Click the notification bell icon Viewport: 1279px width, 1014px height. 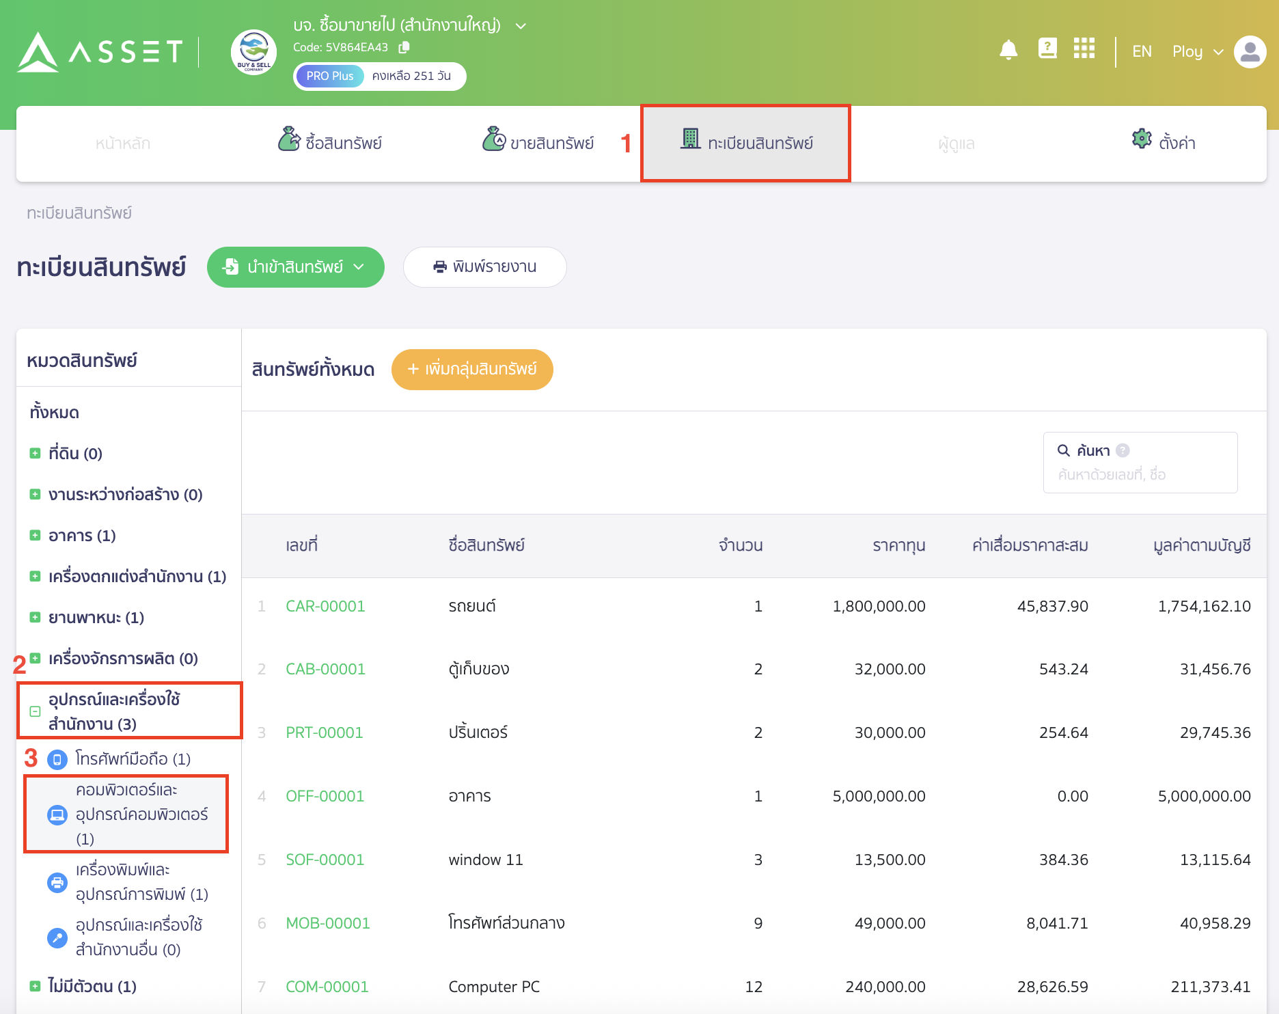pos(1008,50)
